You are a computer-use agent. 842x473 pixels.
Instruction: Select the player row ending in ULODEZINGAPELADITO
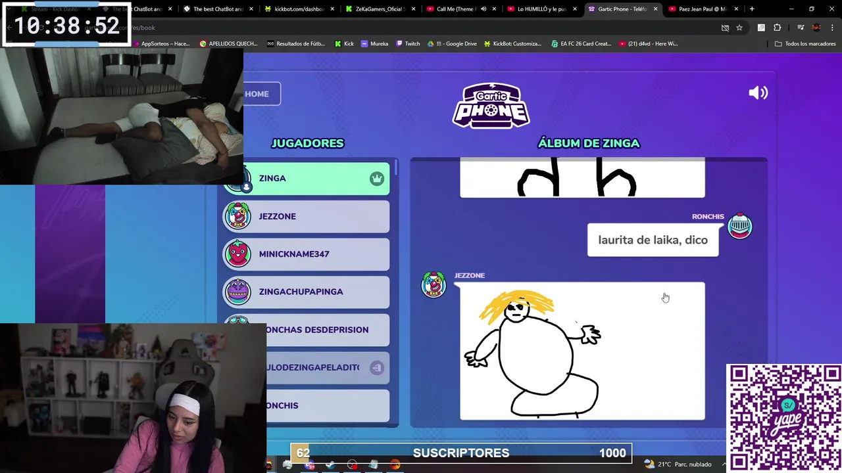click(328, 367)
